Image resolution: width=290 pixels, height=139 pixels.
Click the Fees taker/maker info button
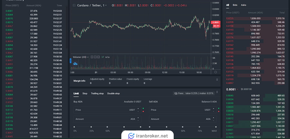(x=194, y=93)
